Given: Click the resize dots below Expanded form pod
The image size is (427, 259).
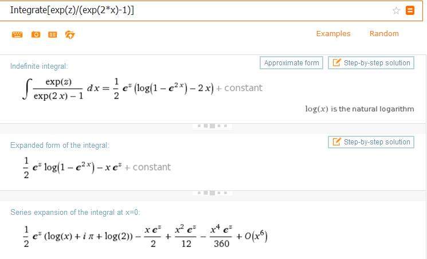Looking at the screenshot, I should (x=213, y=193).
